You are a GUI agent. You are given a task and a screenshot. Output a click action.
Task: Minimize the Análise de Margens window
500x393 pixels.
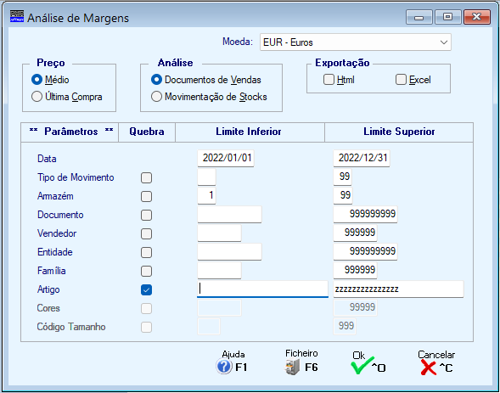tap(419, 17)
